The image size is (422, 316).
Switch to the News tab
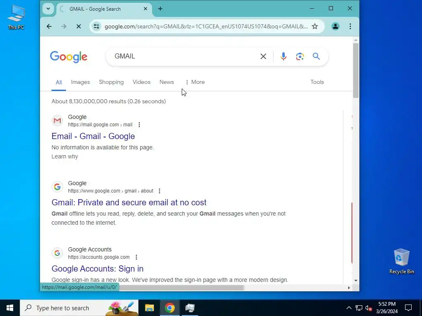(166, 82)
